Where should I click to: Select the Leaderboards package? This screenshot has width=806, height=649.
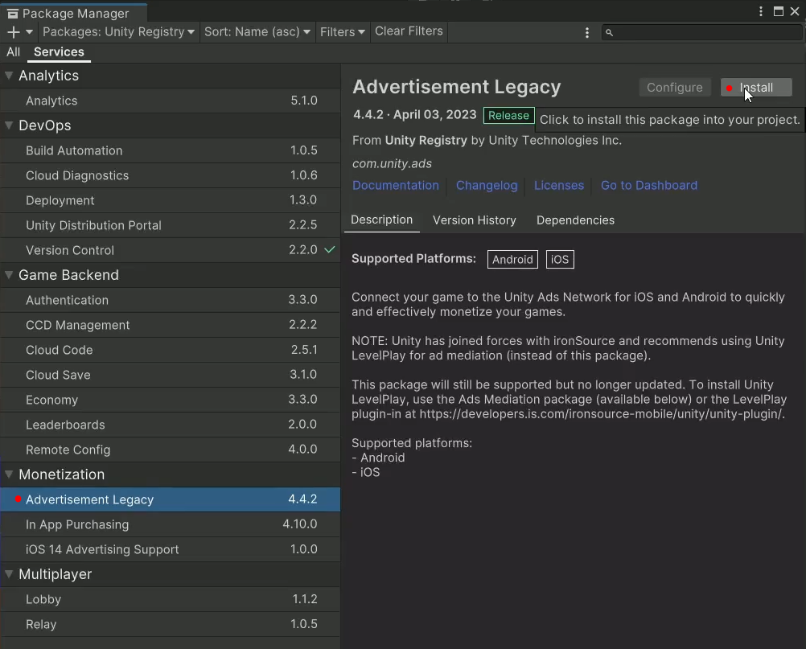[x=171, y=425]
